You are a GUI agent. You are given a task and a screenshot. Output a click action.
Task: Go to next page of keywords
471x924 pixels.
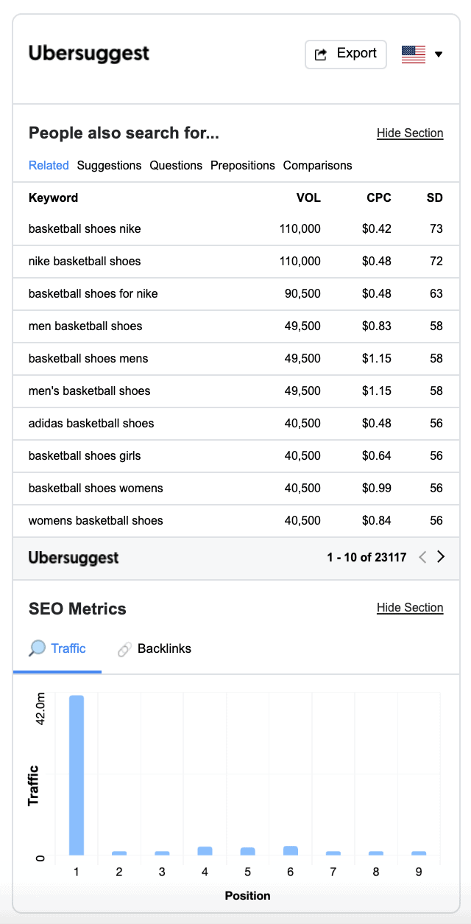point(441,558)
